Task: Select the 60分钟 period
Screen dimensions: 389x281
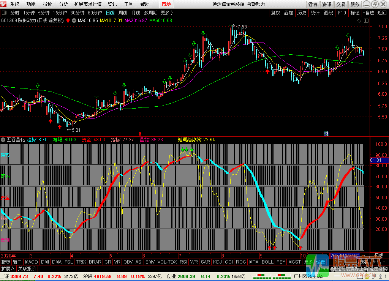Action: pyautogui.click(x=95, y=13)
